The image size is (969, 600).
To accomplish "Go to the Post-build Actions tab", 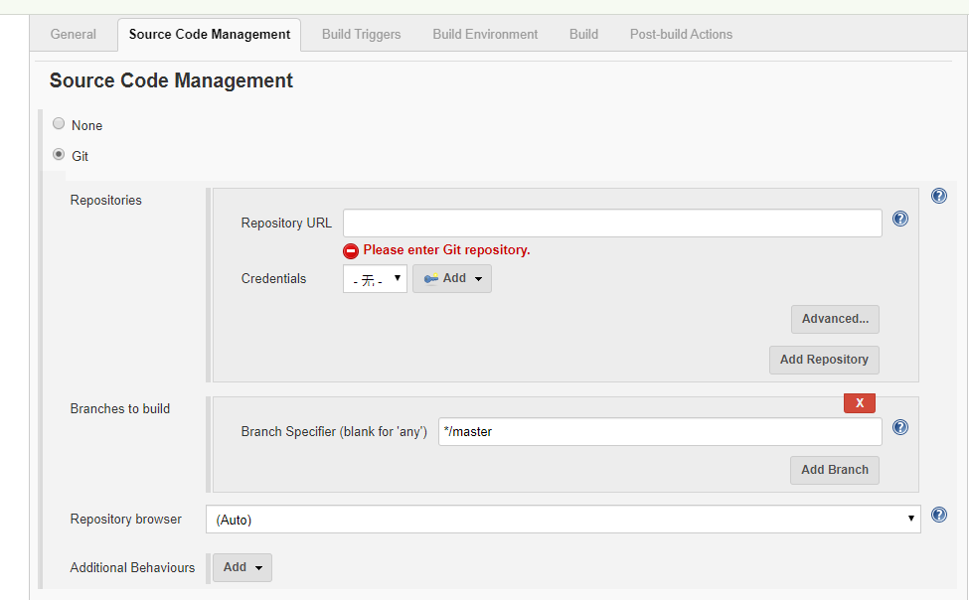I will [x=681, y=35].
